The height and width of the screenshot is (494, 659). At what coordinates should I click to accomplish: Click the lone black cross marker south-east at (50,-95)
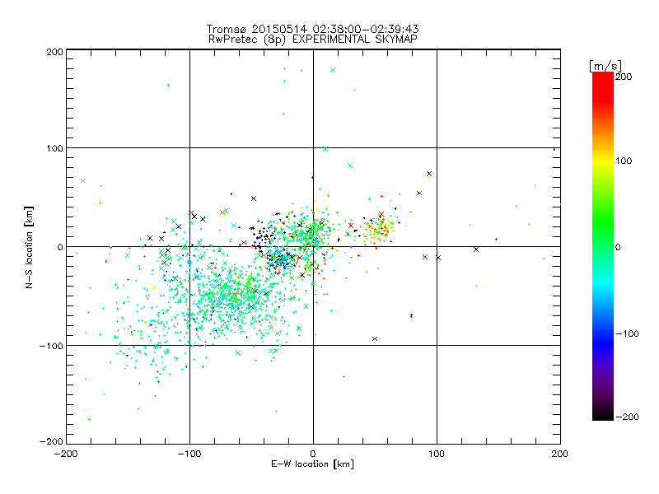[x=375, y=338]
